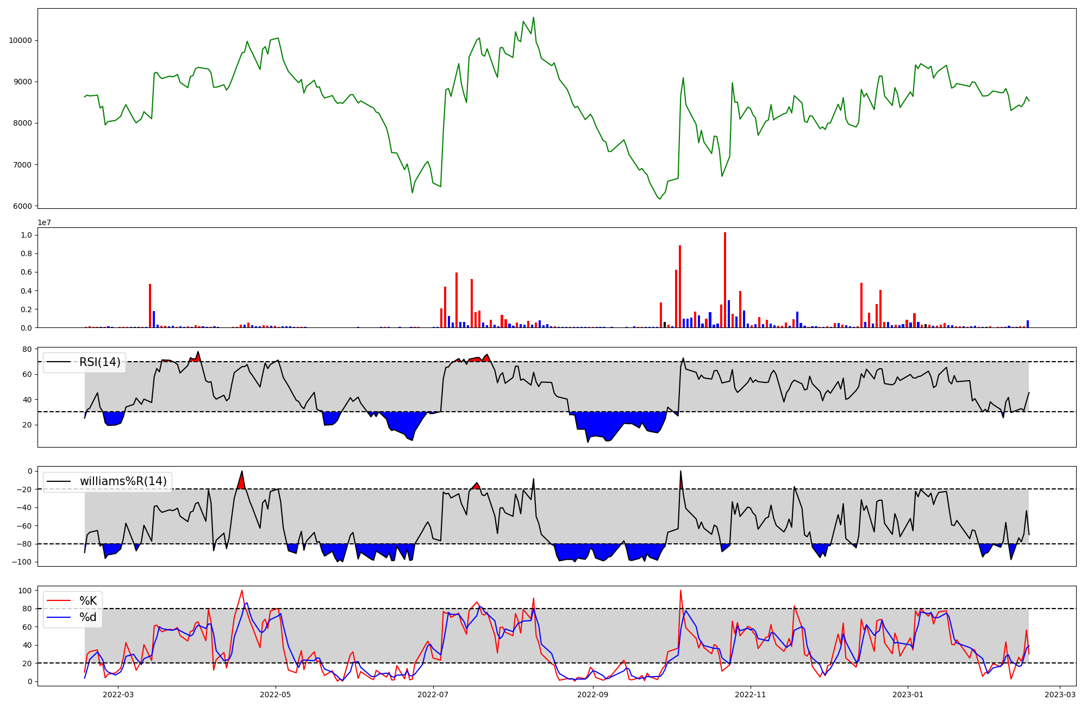Click the %d legend entry
Screen dimensions: 1087x707
[88, 617]
